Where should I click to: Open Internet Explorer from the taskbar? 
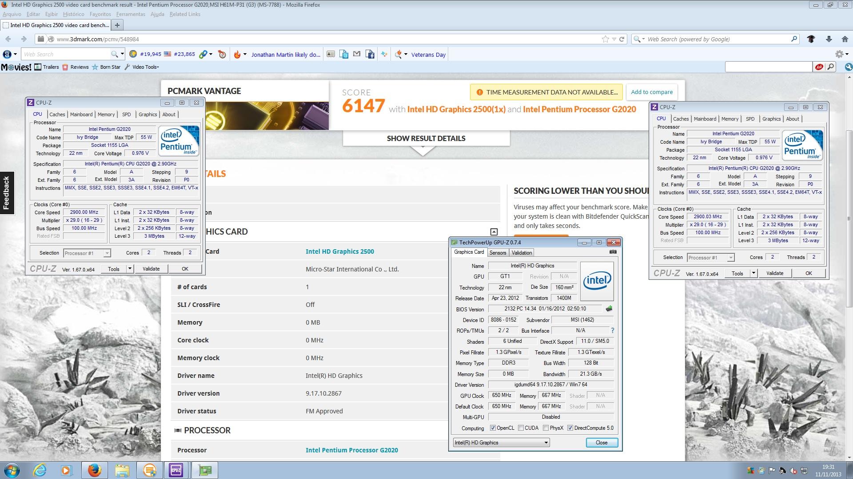tap(40, 470)
